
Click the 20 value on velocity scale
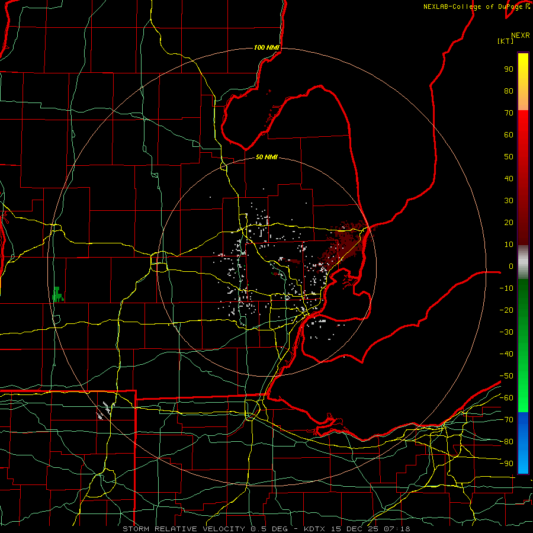[509, 222]
